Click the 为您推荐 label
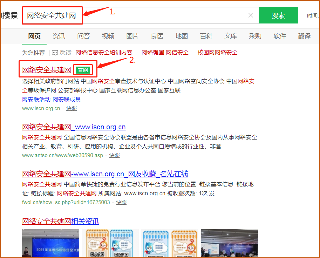This screenshot has width=320, height=258. coord(33,53)
